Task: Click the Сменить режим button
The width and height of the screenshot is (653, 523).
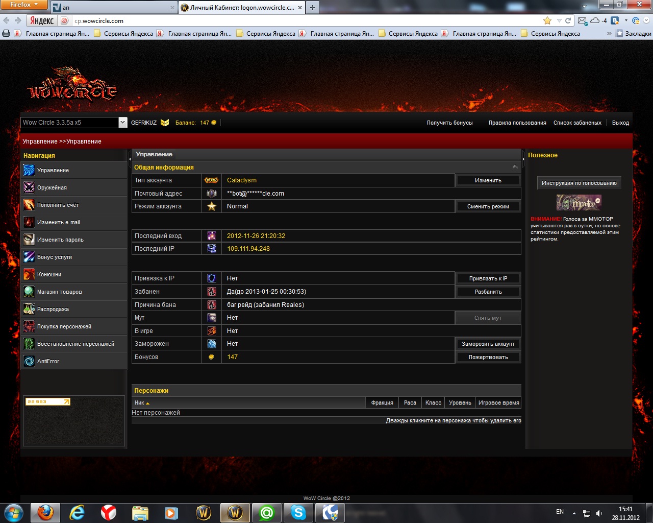Action: (488, 206)
